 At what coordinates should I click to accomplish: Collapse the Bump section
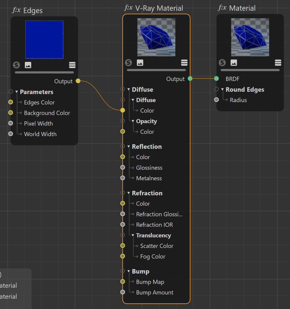point(129,271)
